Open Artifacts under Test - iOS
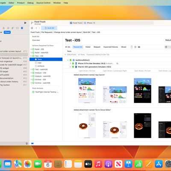The width and height of the screenshot is (171, 171). [x=41, y=66]
